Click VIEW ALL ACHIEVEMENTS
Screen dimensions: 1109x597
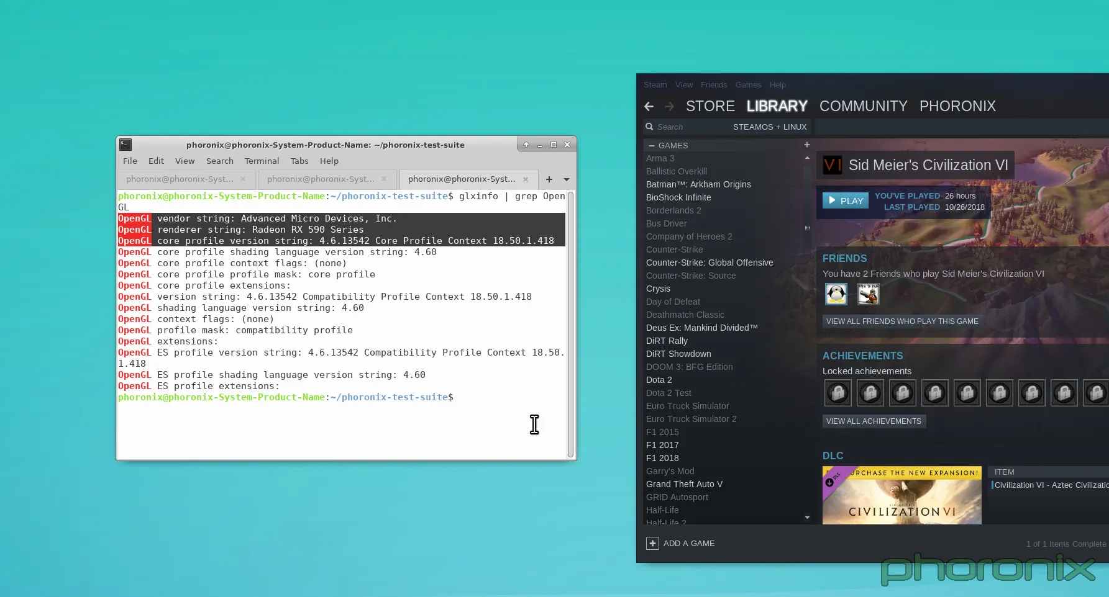874,421
